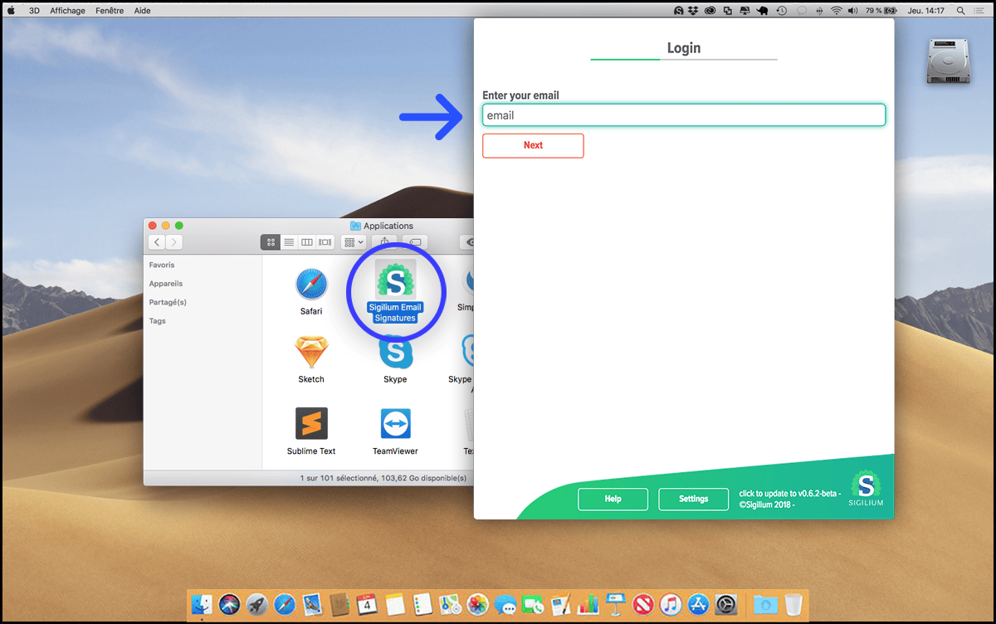Launch TeamViewer from Applications folder
This screenshot has width=996, height=624.
pos(395,423)
